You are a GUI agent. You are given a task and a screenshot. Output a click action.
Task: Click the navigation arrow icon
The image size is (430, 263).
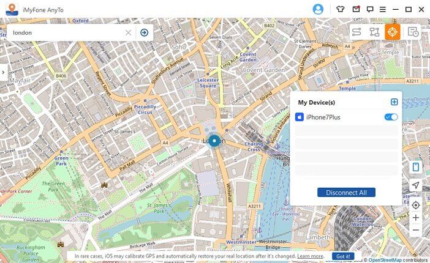[416, 185]
